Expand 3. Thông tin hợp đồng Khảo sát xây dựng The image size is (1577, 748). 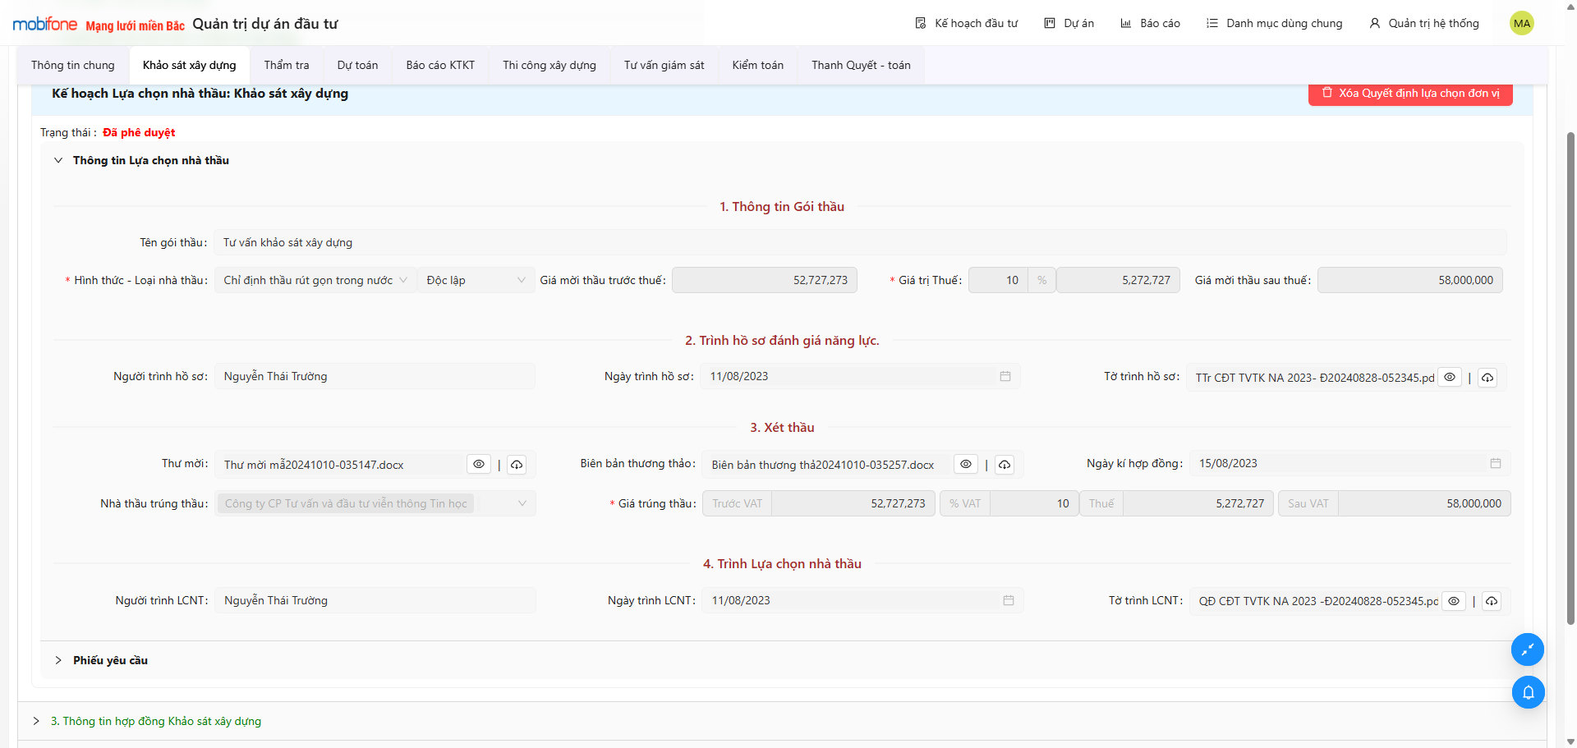[155, 721]
